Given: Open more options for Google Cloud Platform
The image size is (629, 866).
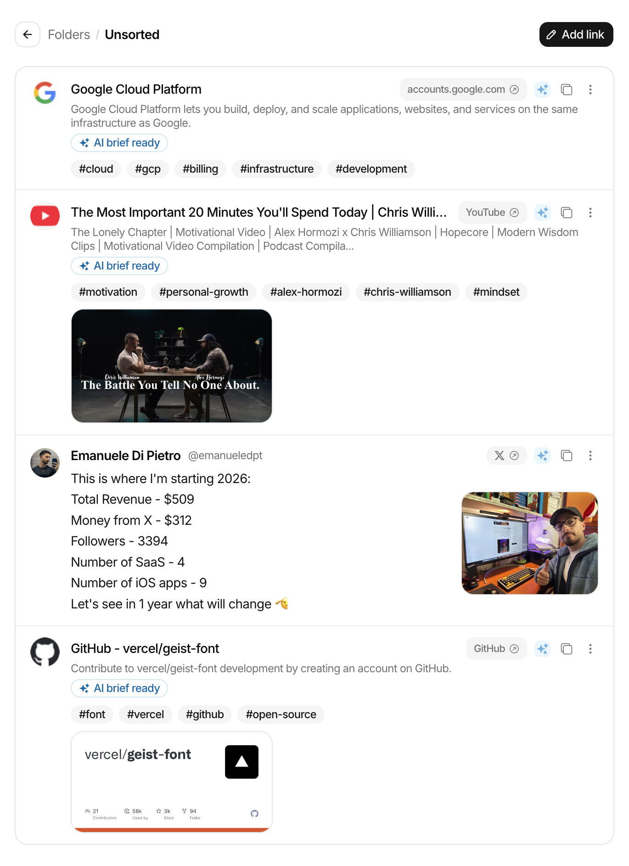Looking at the screenshot, I should pyautogui.click(x=590, y=90).
